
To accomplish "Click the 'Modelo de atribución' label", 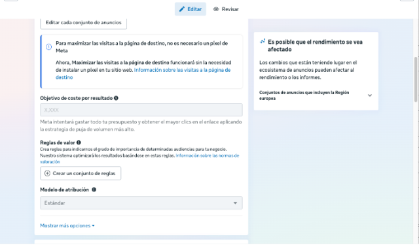I will point(64,189).
